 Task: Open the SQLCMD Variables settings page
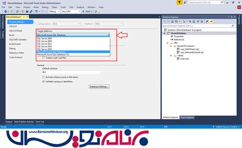coord(18,40)
